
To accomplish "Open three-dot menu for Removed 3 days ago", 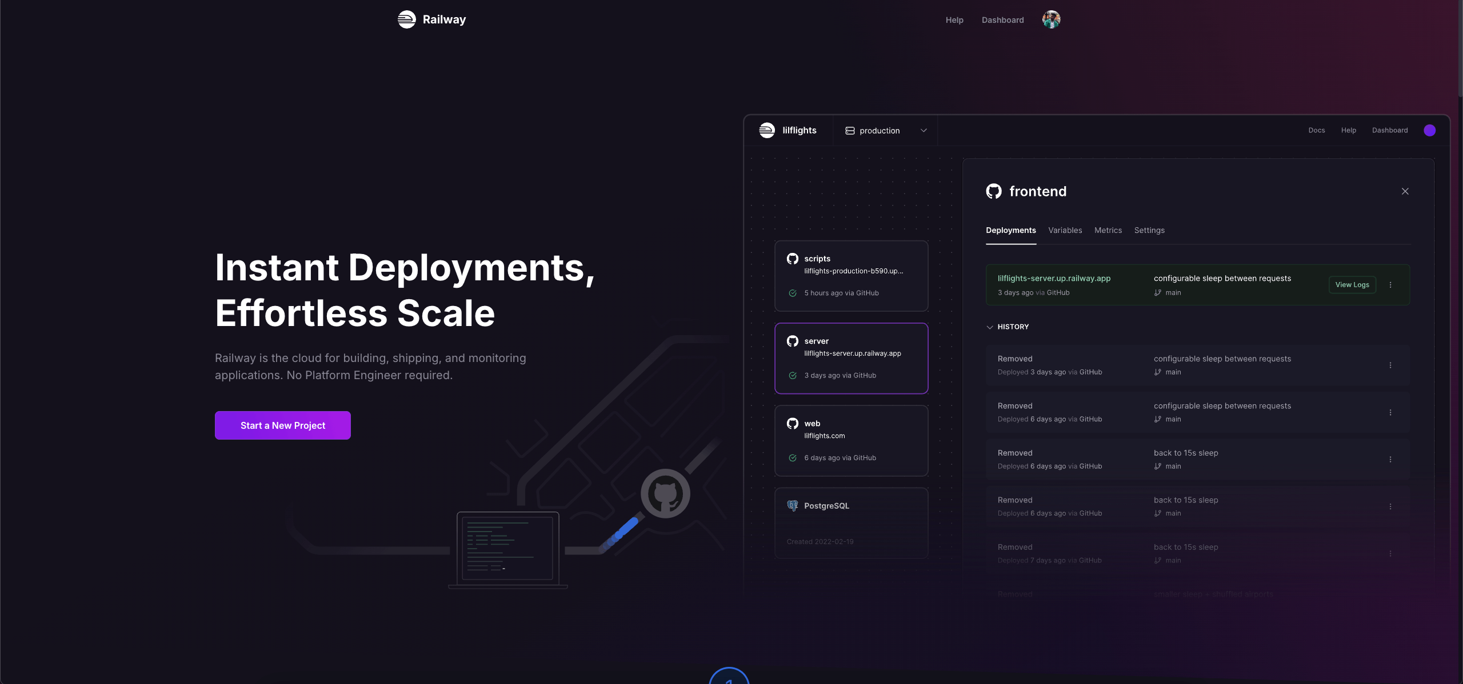I will [1390, 365].
